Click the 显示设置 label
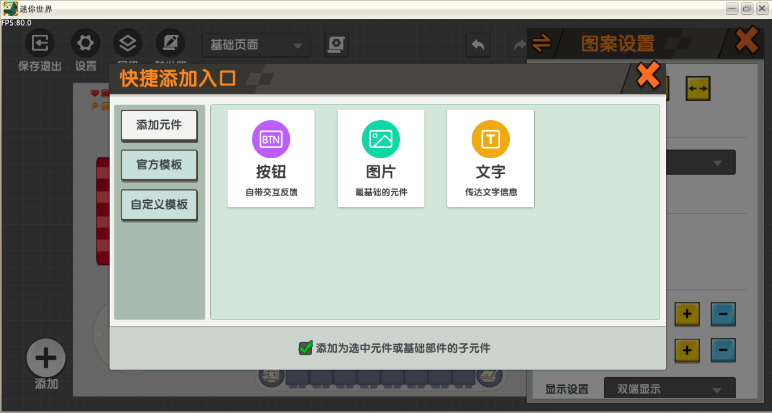 566,389
